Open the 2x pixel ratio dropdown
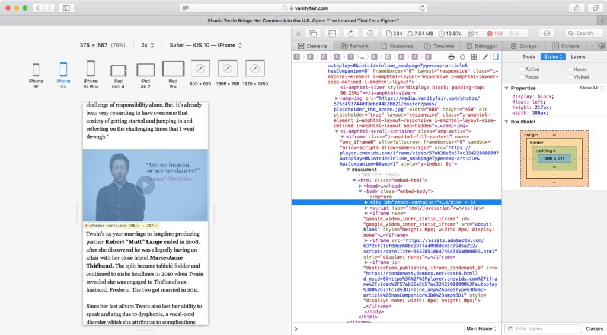 [147, 45]
